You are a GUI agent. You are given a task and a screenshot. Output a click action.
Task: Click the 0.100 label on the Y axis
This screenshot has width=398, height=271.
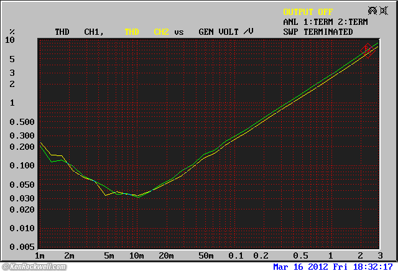(22, 166)
